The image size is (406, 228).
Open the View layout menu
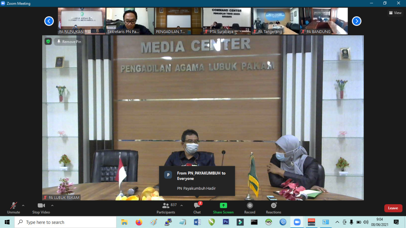coord(395,13)
